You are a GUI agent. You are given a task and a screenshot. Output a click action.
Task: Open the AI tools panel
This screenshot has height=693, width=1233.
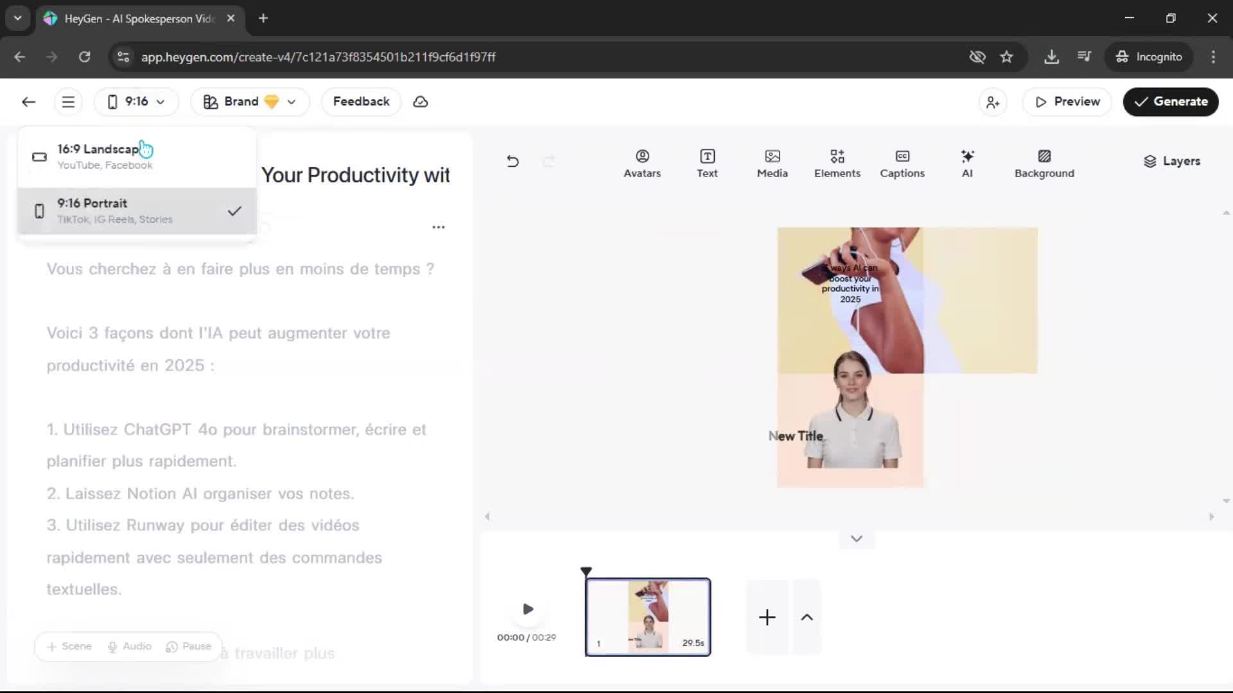coord(967,163)
